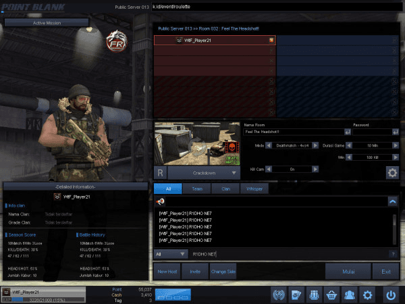Toggle Kill Cam using right arrow
405x304 pixels.
[x=315, y=169]
